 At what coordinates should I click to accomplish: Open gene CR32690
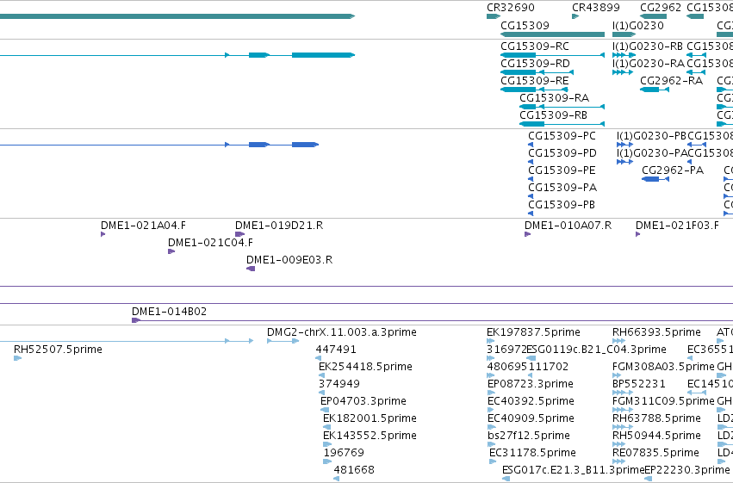coord(511,8)
